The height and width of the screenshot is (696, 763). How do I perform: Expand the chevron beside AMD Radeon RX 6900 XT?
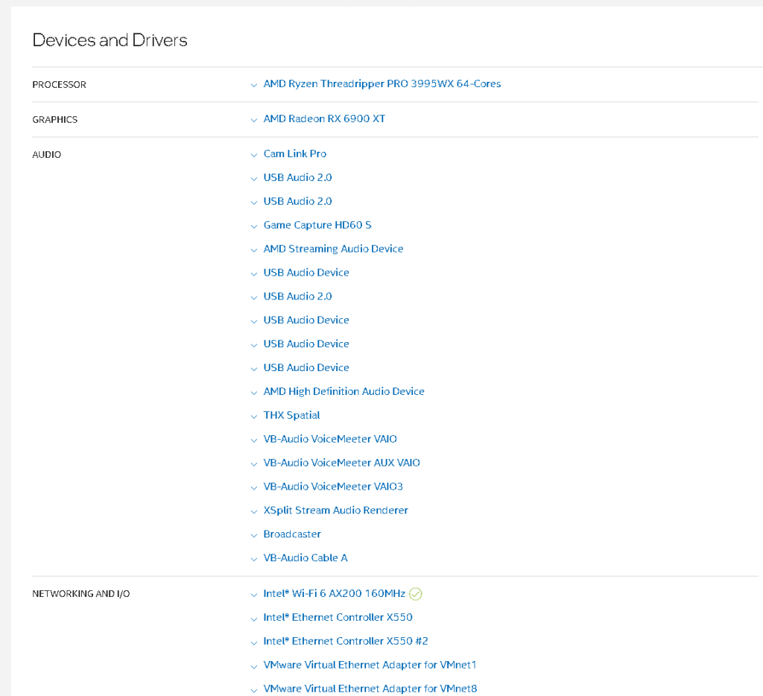[x=253, y=120]
